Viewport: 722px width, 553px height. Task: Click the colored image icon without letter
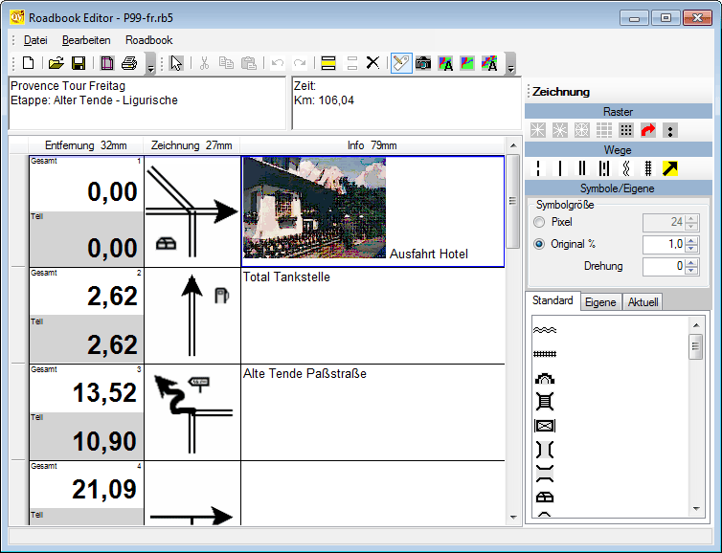click(467, 63)
